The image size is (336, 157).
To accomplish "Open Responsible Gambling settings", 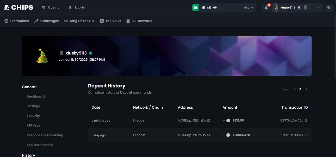I will click(x=45, y=135).
